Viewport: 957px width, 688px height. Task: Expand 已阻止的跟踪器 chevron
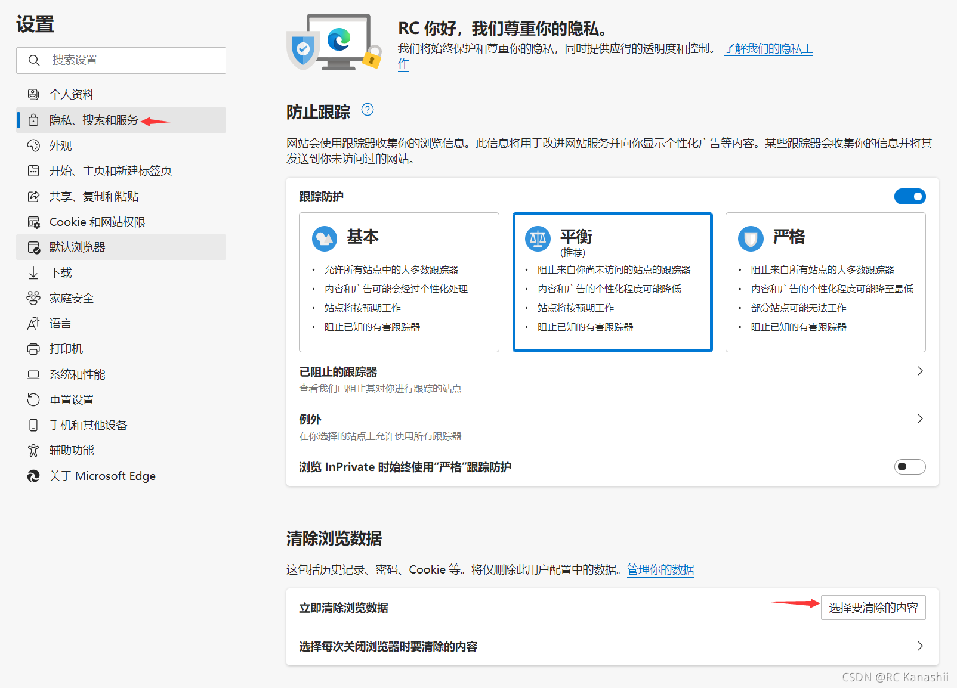click(920, 371)
